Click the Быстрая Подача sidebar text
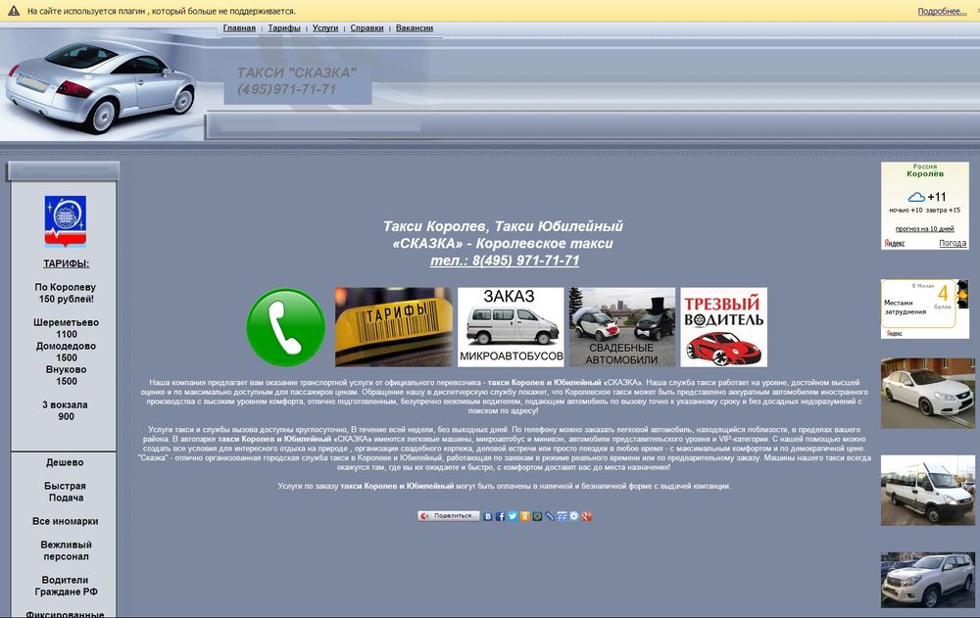This screenshot has height=618, width=980. point(65,492)
